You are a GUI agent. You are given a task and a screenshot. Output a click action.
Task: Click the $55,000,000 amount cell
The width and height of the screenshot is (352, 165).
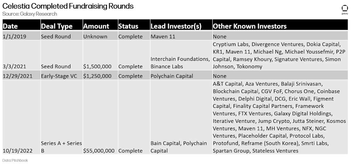[x=99, y=151]
